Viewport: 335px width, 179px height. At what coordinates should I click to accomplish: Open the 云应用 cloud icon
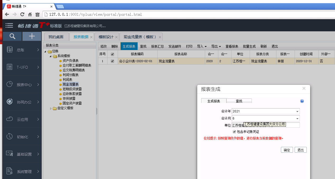[x=10, y=119]
